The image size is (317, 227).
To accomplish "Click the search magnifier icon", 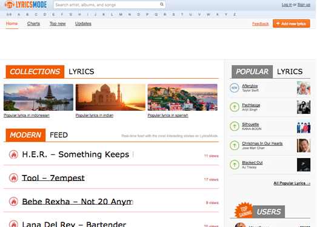I will 162,4.
